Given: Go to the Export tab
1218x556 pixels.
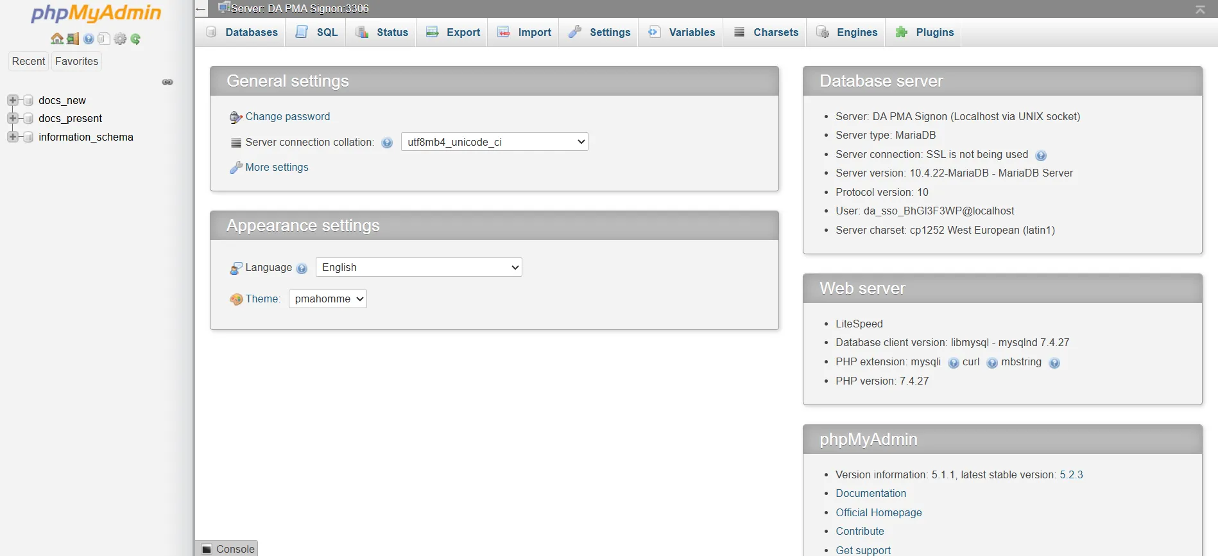Looking at the screenshot, I should (x=453, y=32).
